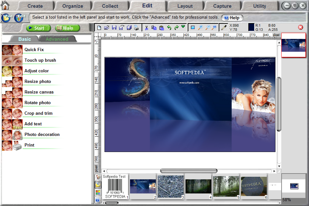
Task: Set zoom to actual size 1:1
Action: 214,28
